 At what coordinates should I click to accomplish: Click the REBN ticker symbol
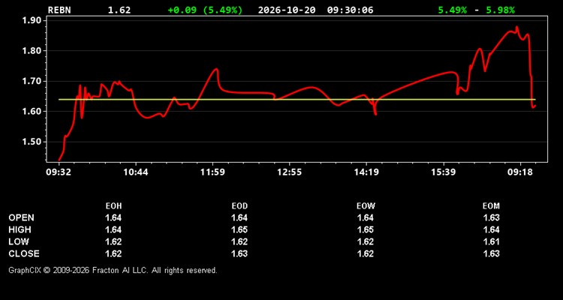(59, 10)
